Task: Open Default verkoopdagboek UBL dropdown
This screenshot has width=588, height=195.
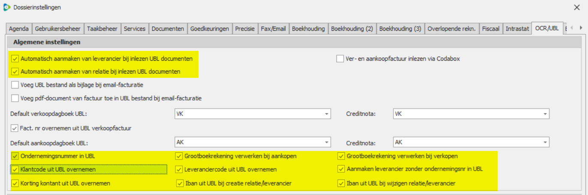Action: pyautogui.click(x=327, y=114)
